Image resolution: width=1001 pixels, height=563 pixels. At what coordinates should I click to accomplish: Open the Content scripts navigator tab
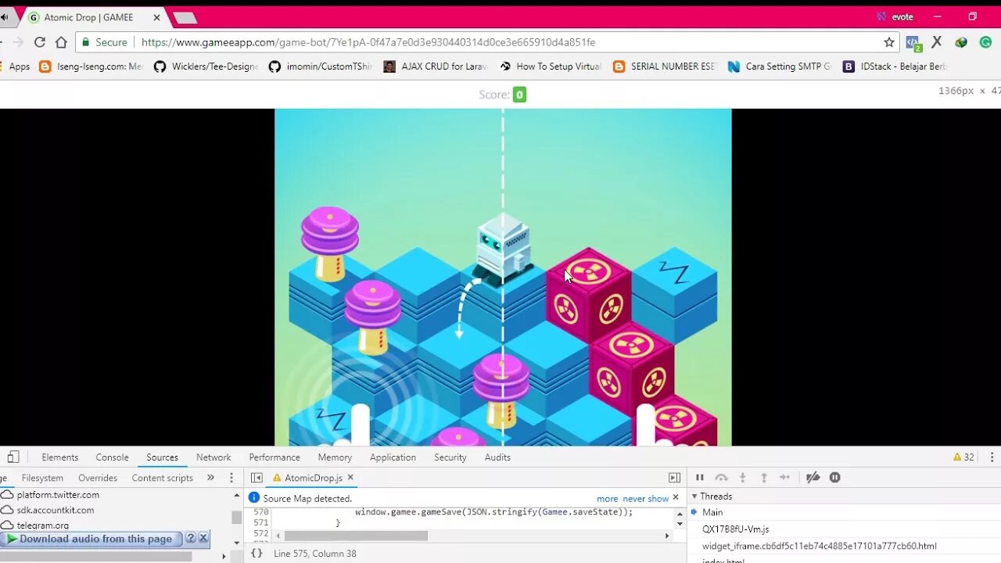pos(163,478)
